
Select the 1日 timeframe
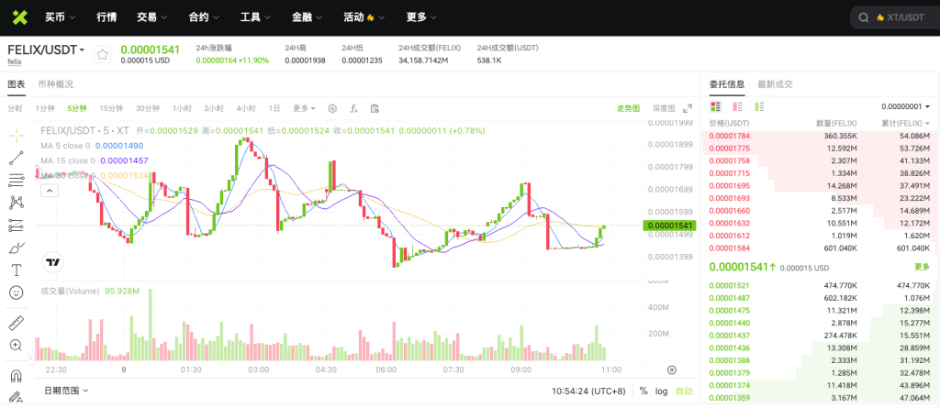pos(274,108)
